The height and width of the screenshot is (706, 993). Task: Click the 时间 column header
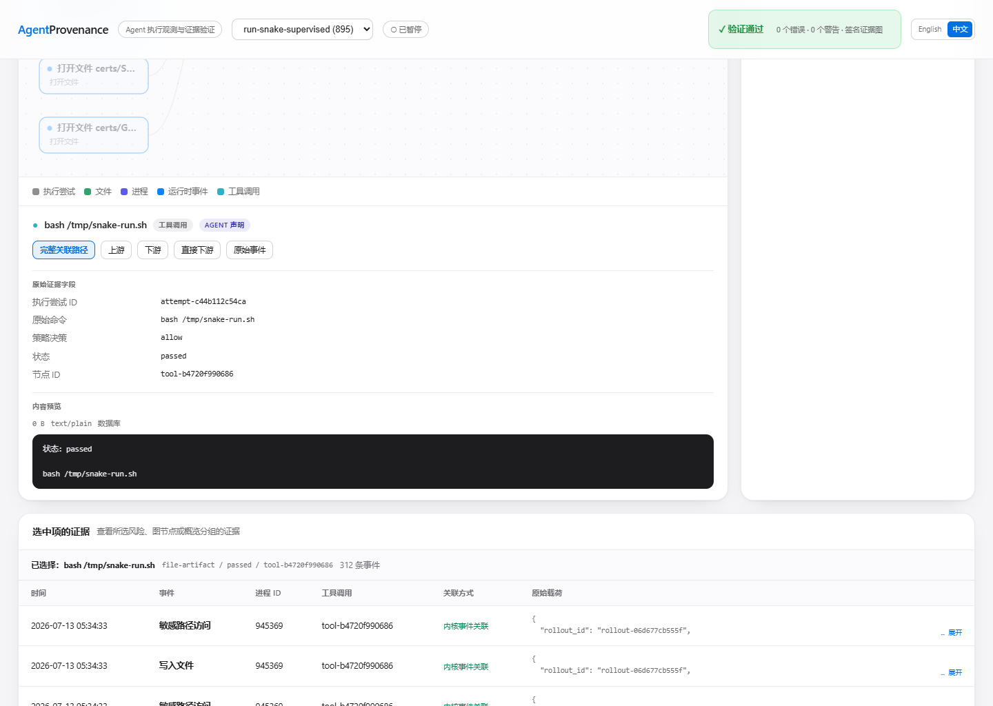click(39, 593)
